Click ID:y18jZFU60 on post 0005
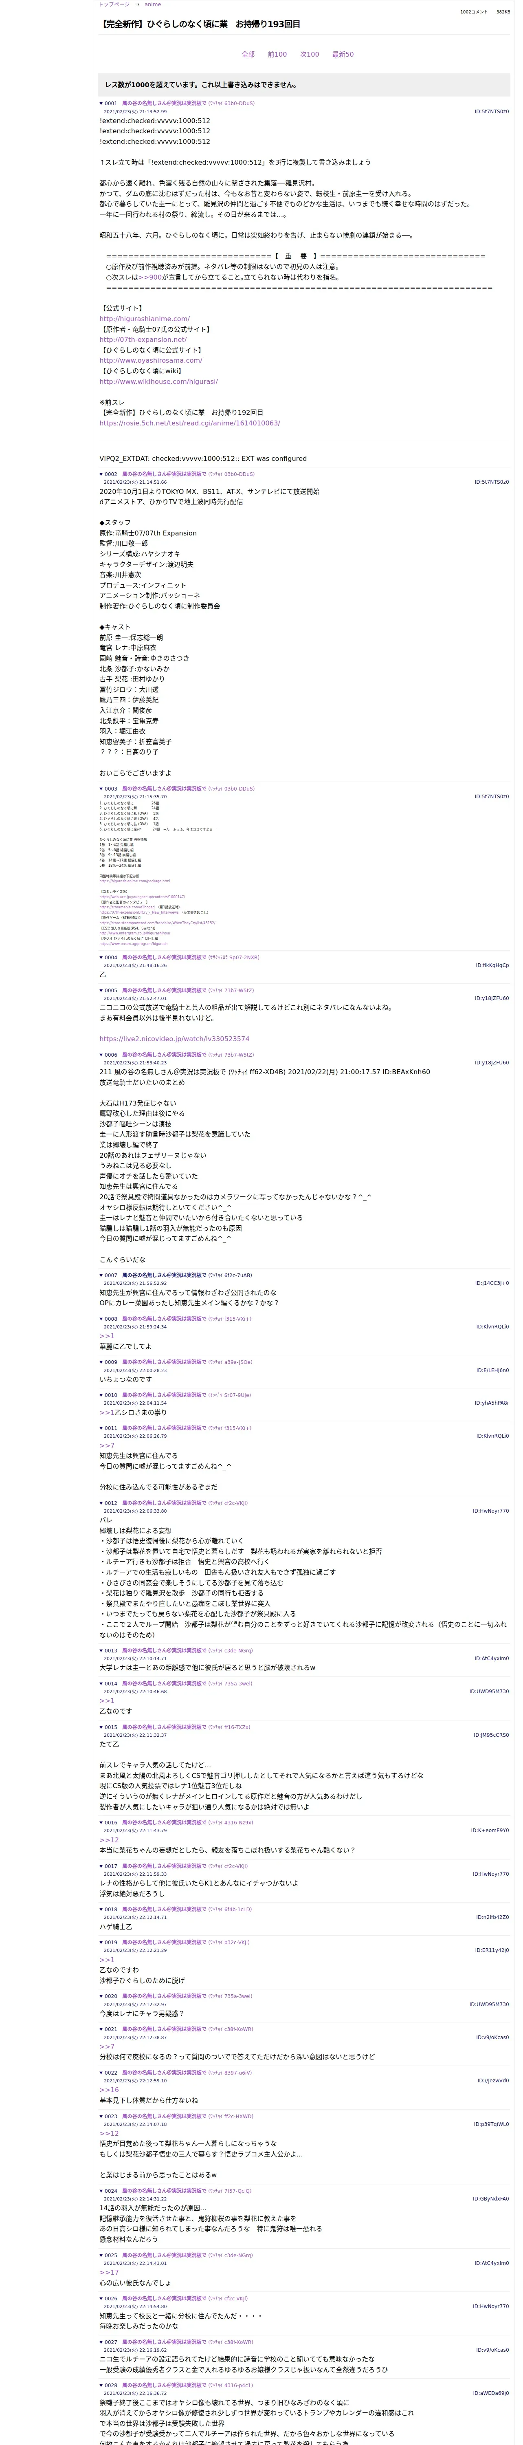 (492, 998)
